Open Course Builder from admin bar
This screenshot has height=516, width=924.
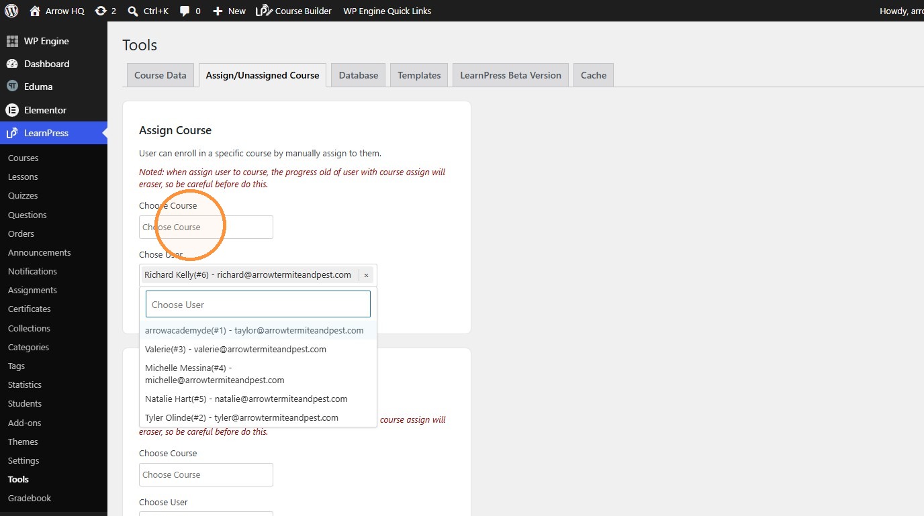click(x=293, y=11)
